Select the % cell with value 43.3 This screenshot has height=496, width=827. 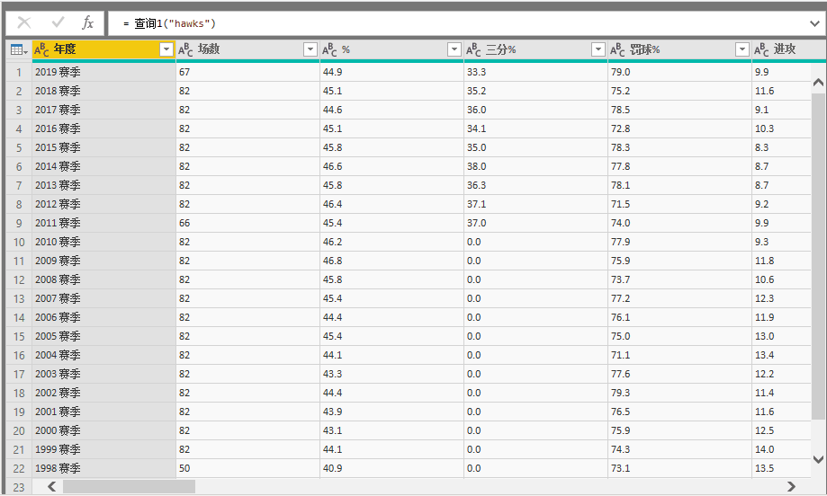coord(391,375)
